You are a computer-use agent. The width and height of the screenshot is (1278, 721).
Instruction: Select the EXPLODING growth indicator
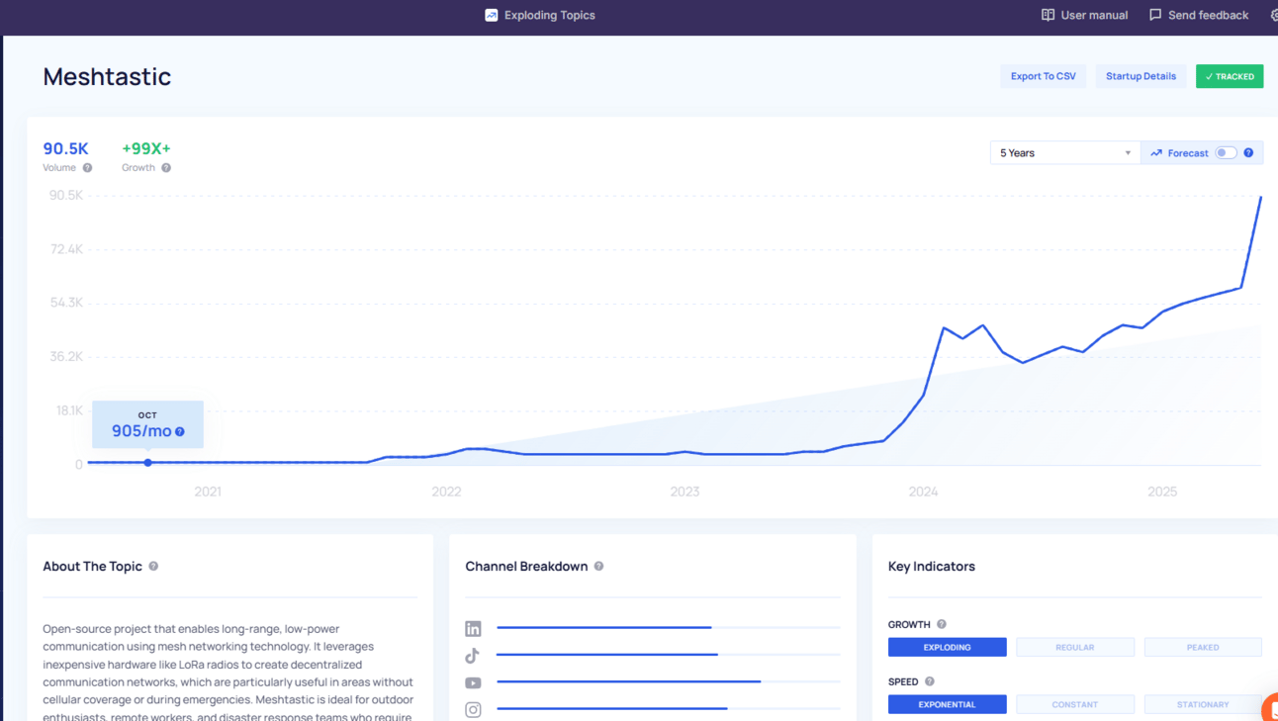click(947, 647)
